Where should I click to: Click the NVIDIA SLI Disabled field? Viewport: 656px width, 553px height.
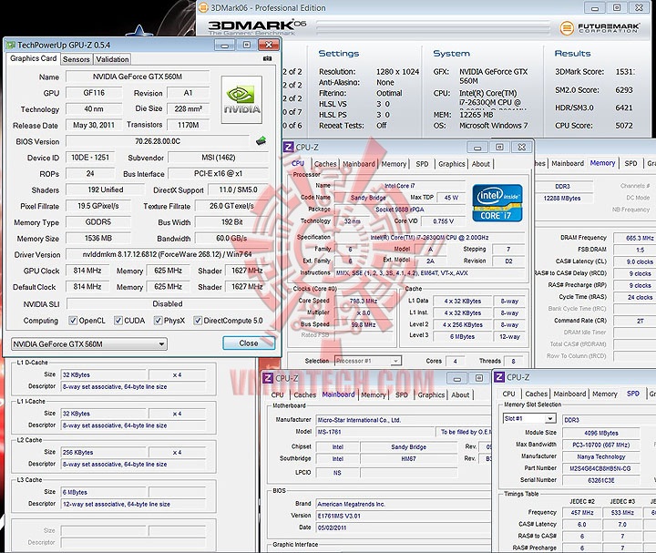click(x=167, y=303)
